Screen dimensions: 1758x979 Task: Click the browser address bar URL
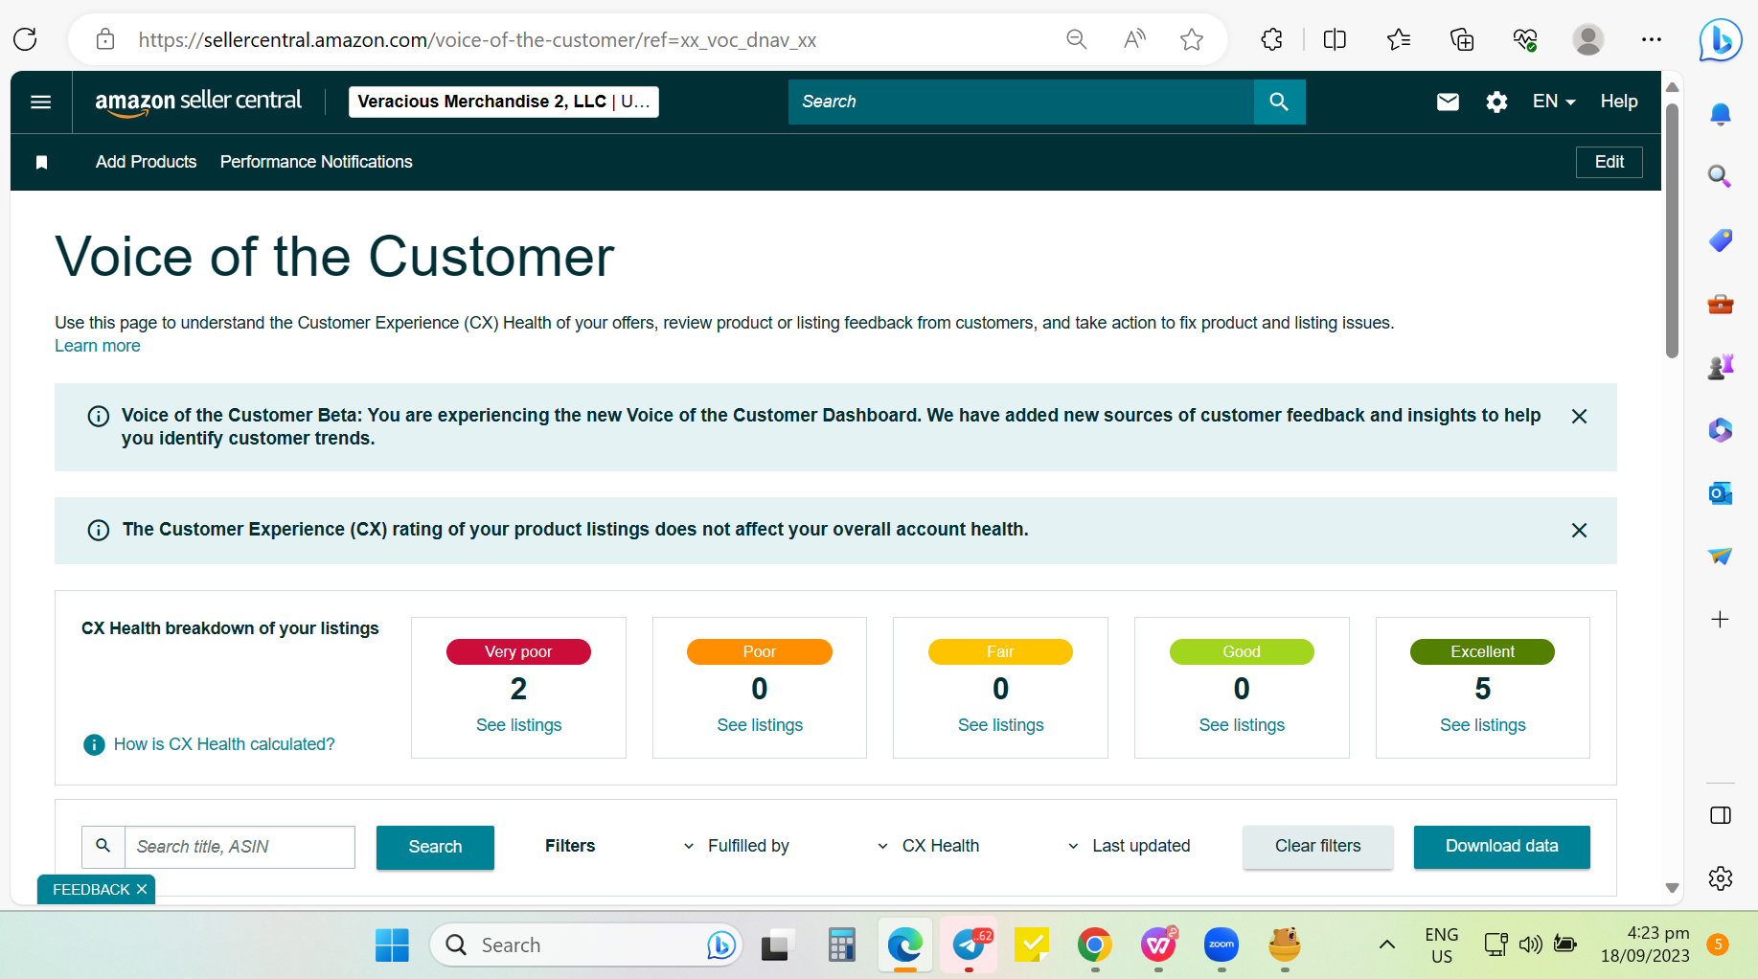coord(477,39)
